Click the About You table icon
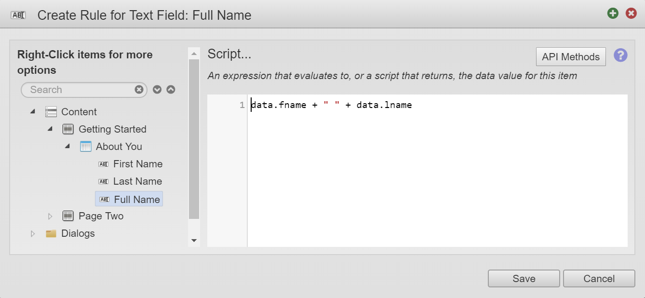645x298 pixels. (x=86, y=147)
